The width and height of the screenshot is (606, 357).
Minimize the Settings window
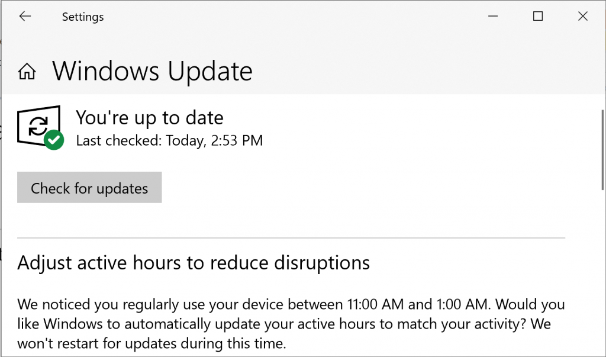coord(493,16)
